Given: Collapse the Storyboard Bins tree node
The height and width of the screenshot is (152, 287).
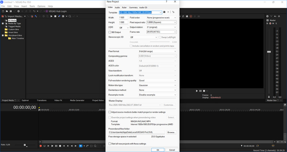Looking at the screenshot, I should coord(3,35).
